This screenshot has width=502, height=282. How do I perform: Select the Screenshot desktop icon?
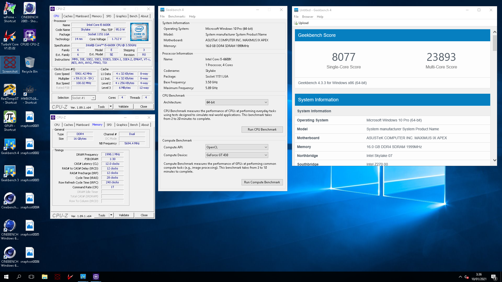pos(10,65)
